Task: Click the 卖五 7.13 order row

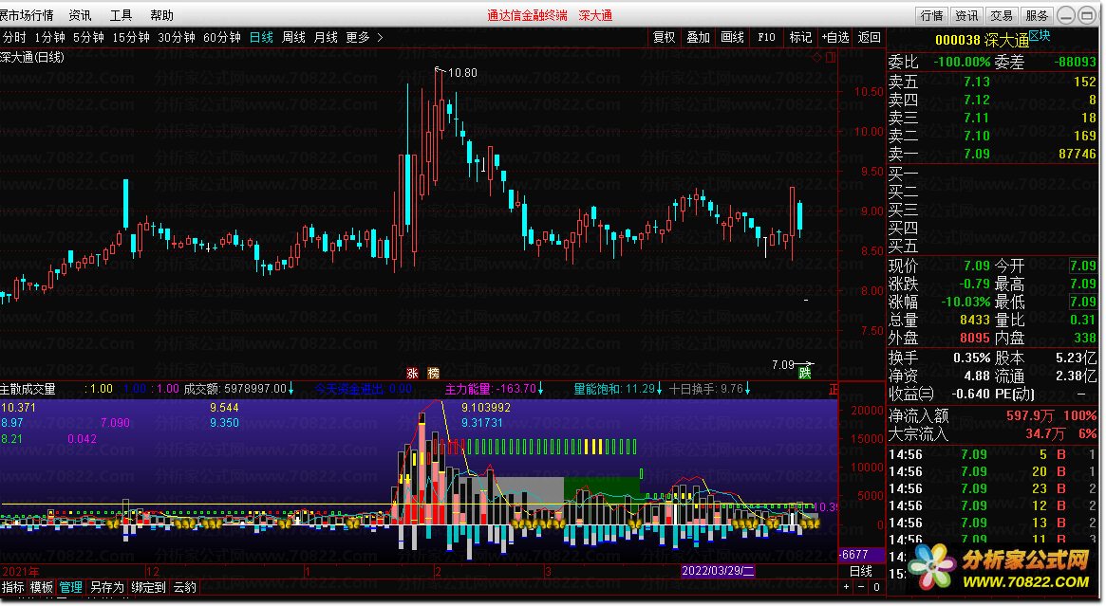Action: point(992,82)
